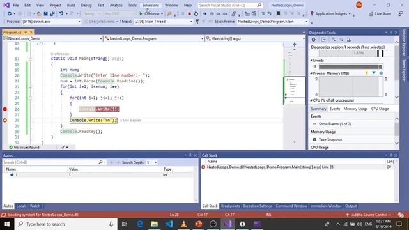
Task: Open File Explorer from the taskbar
Action: (x=155, y=224)
